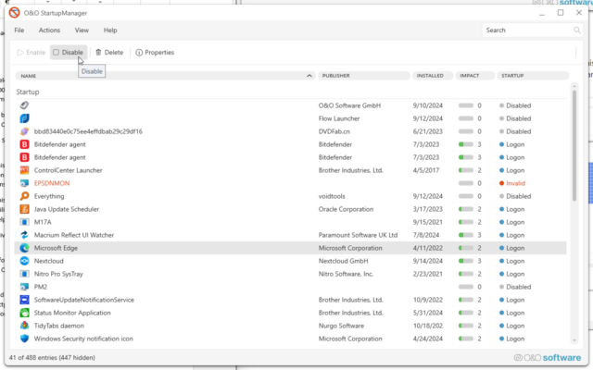
Task: Click install date 4/5/2017
Action: (x=426, y=170)
